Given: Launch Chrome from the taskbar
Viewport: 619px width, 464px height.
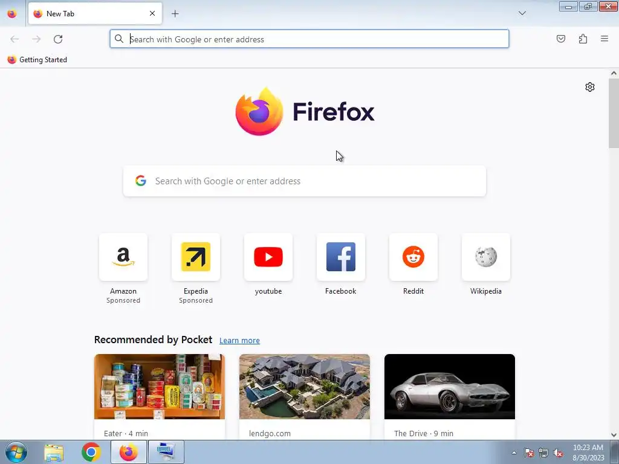Looking at the screenshot, I should [91, 452].
